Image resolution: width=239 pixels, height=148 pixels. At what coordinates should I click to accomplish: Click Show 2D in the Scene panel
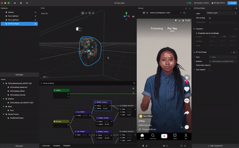pos(45,14)
